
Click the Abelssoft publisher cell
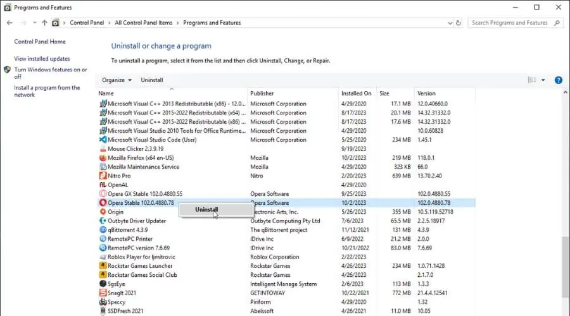pos(262,311)
